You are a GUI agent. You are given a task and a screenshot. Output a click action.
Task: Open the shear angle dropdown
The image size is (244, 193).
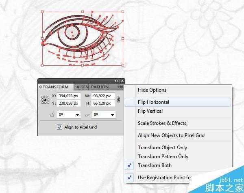pos(112,115)
